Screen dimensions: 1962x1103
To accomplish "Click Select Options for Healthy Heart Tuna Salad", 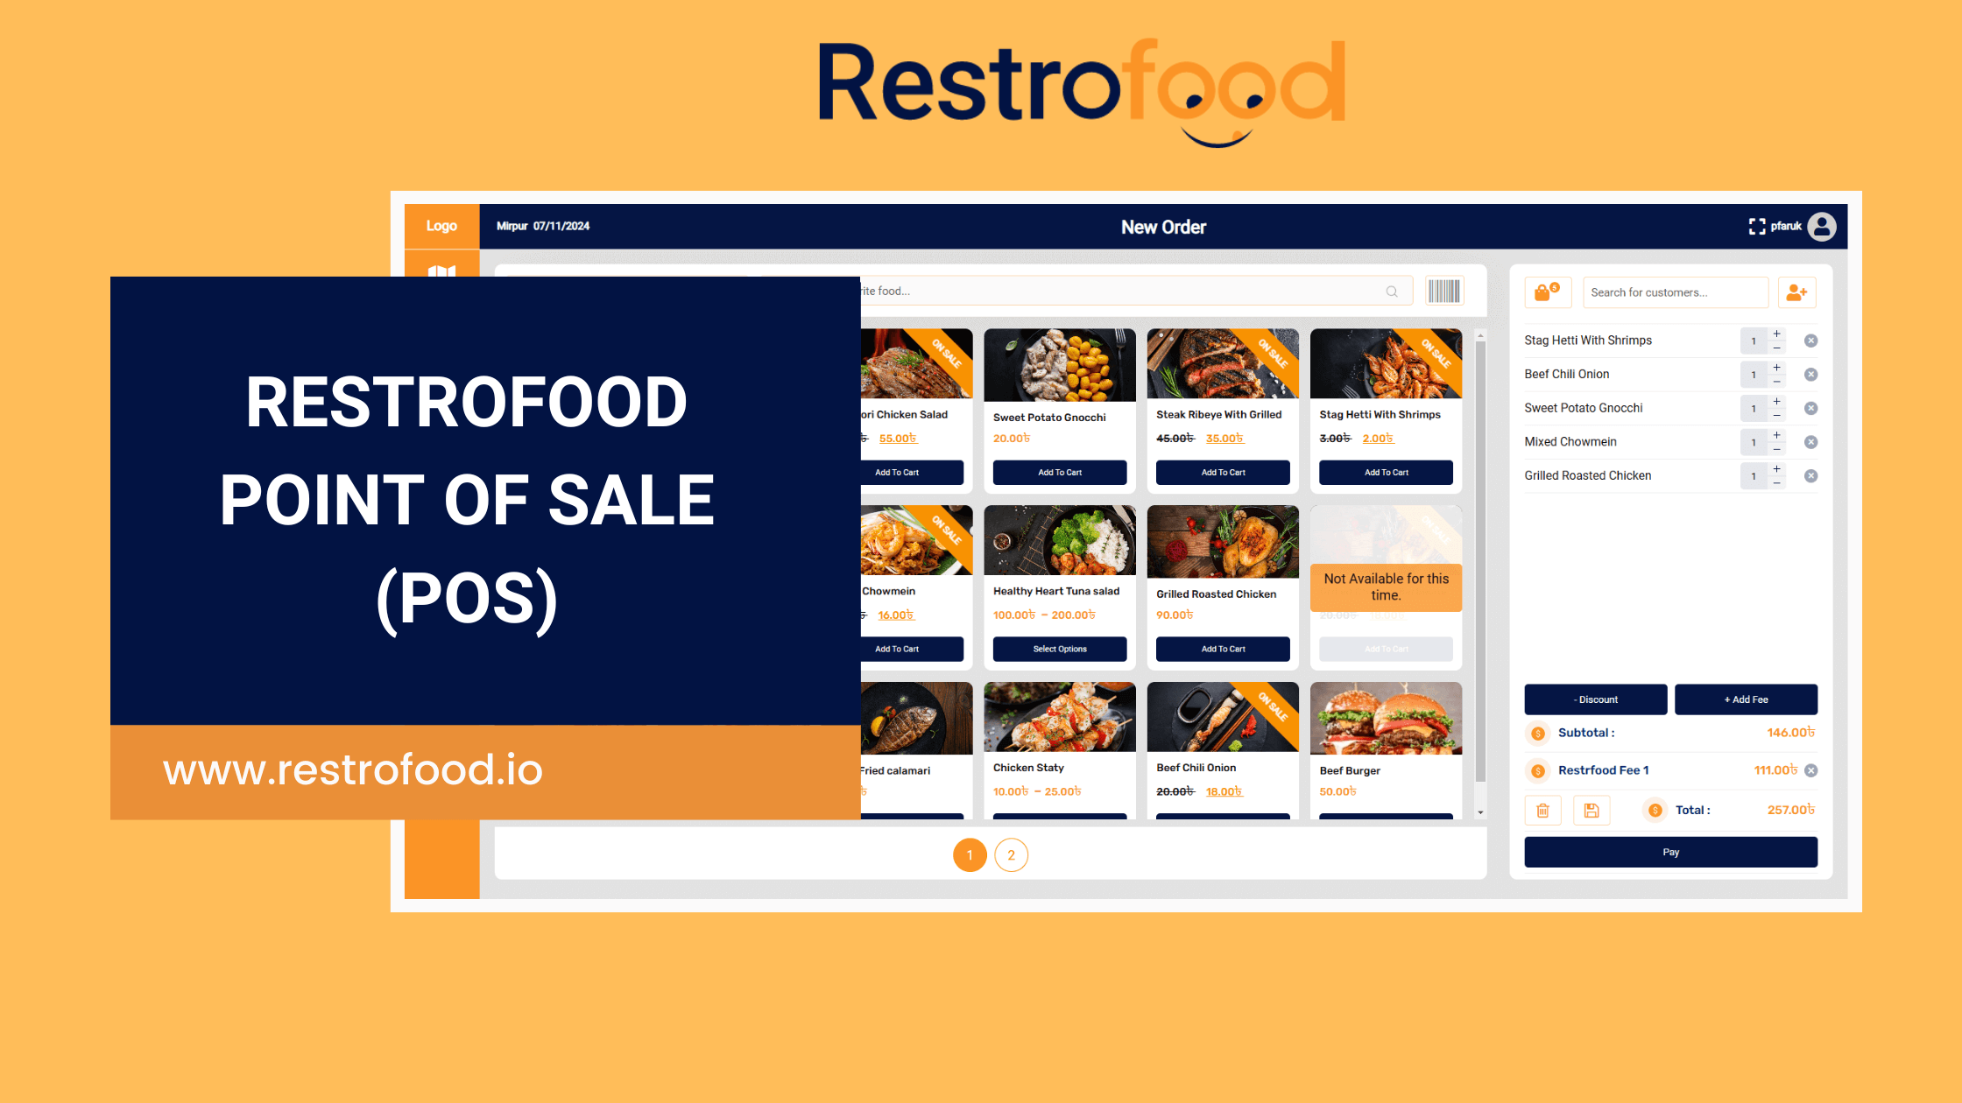I will point(1059,650).
